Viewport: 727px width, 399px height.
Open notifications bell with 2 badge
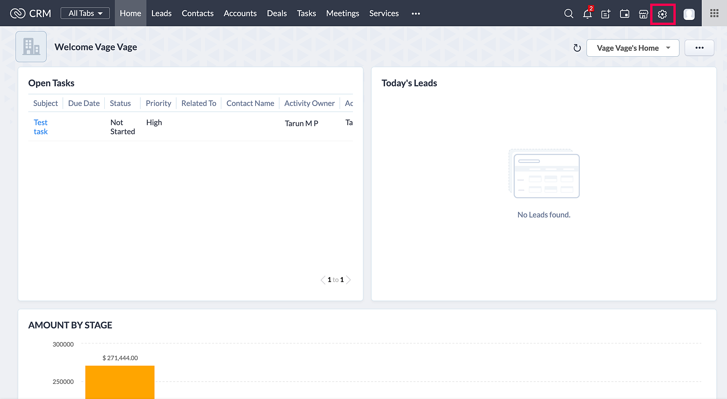(587, 14)
